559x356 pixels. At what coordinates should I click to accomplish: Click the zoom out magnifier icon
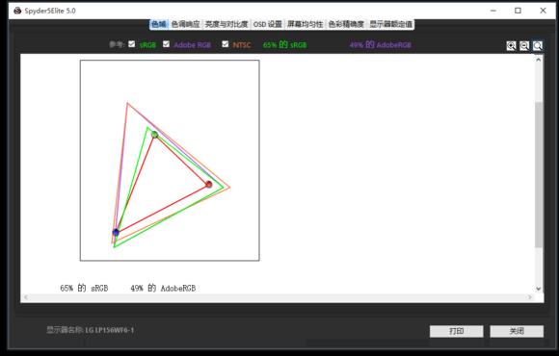click(x=524, y=45)
